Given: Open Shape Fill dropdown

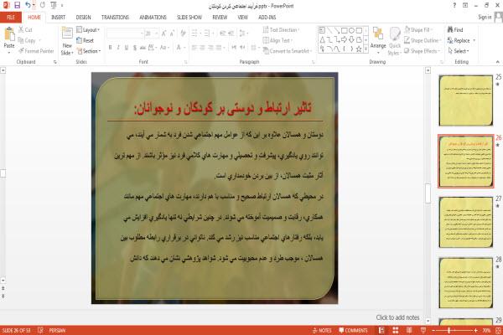Looking at the screenshot, I should point(418,30).
